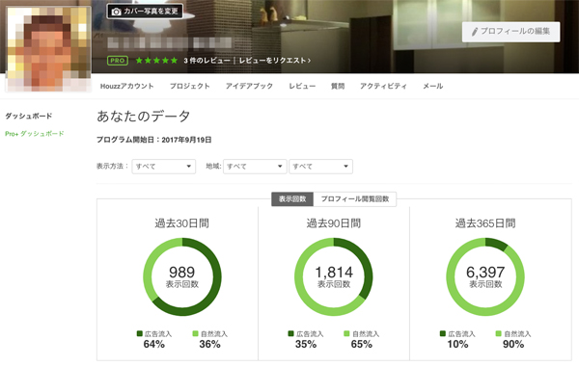Click the five-star rating icons
Viewport: 579px width, 366px height.
tap(156, 61)
